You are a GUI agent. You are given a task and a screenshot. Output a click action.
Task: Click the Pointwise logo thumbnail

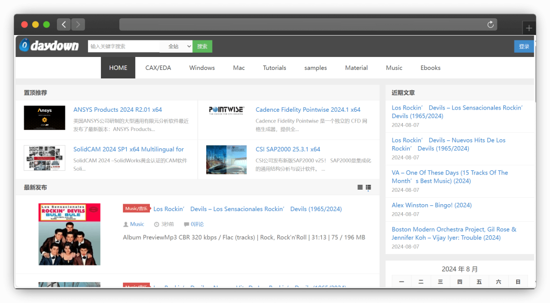coord(226,110)
